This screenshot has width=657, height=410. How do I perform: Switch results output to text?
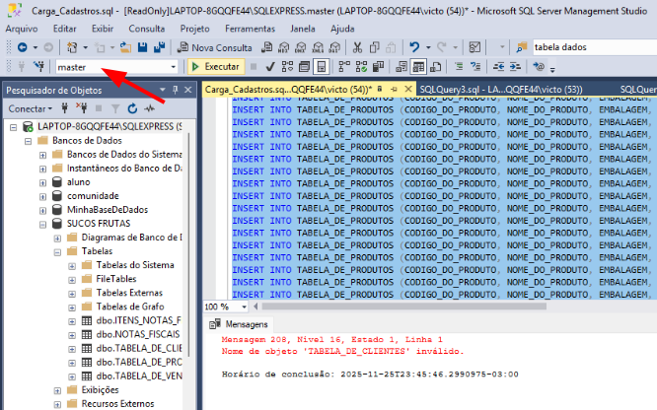[x=401, y=67]
